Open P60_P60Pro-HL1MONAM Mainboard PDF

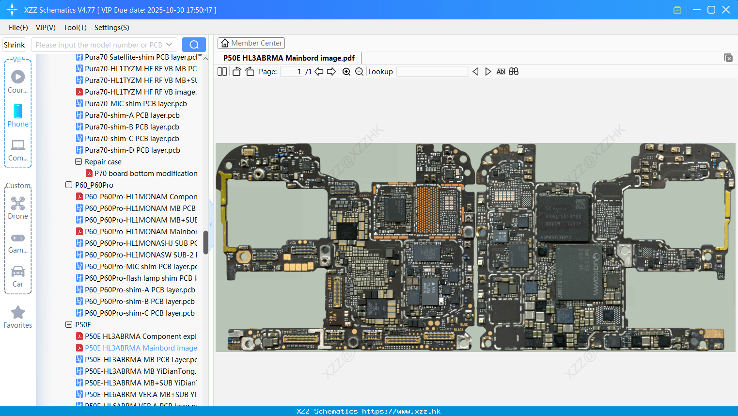coord(136,232)
